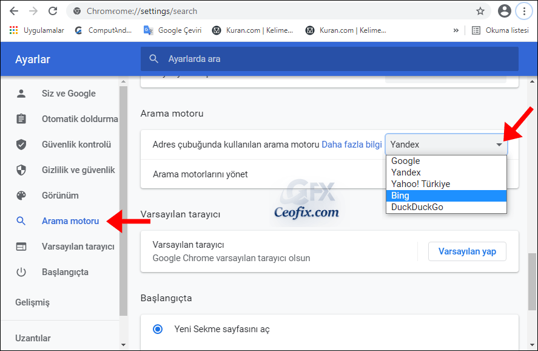538x351 pixels.
Task: Expand the Gelişmiş advanced section
Action: pos(32,302)
